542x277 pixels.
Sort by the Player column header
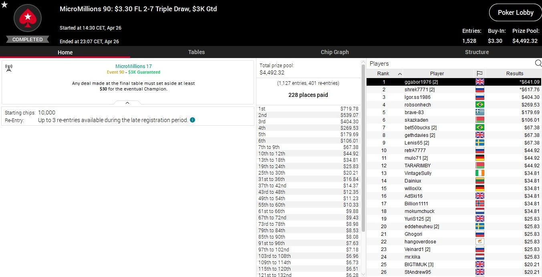(x=437, y=73)
